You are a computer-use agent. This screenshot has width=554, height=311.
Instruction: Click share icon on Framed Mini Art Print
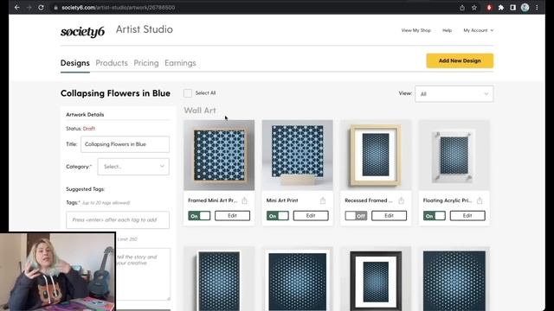(244, 200)
